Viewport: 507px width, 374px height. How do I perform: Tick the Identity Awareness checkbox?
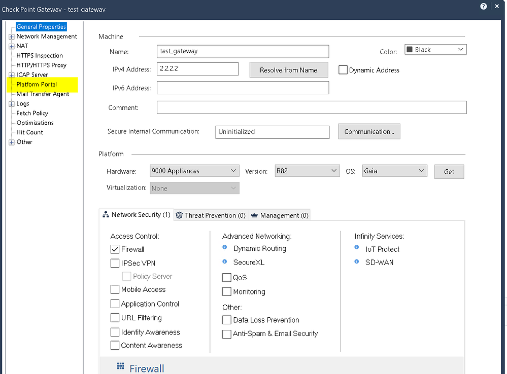[x=115, y=332]
